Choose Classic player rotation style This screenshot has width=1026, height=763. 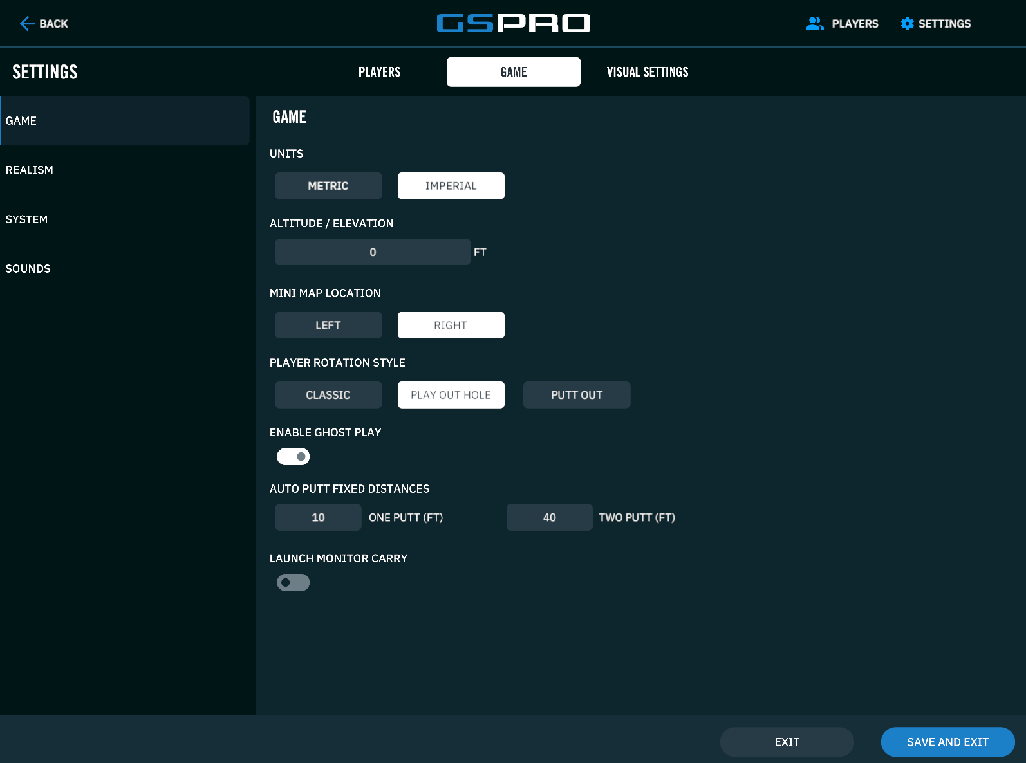[328, 395]
